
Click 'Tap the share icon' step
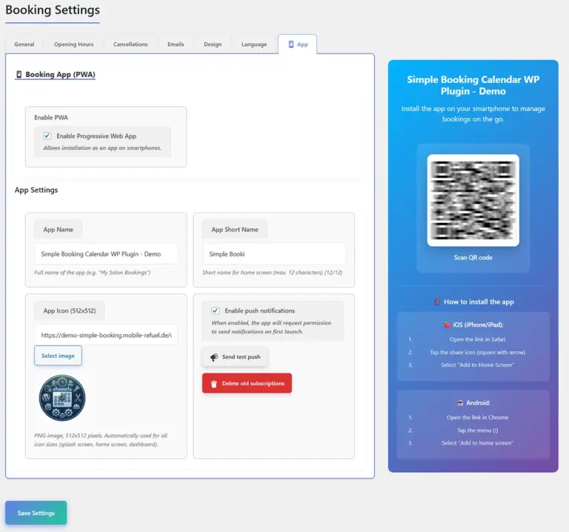(x=477, y=352)
